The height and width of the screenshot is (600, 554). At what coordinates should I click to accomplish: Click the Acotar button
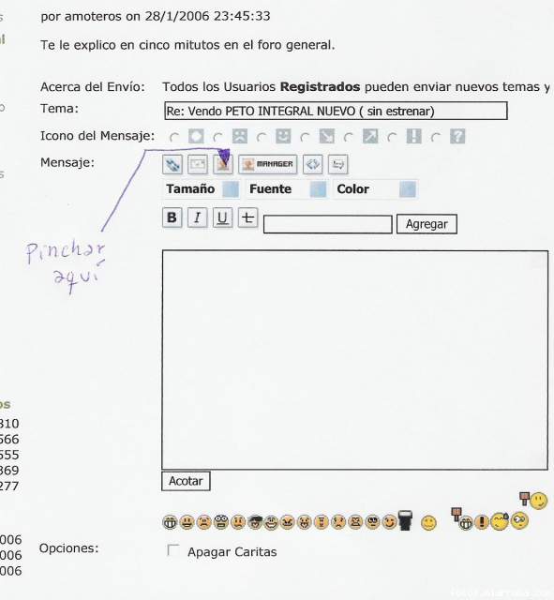[186, 481]
